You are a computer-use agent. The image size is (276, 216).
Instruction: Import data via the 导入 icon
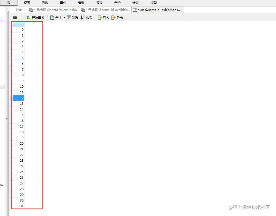103,18
